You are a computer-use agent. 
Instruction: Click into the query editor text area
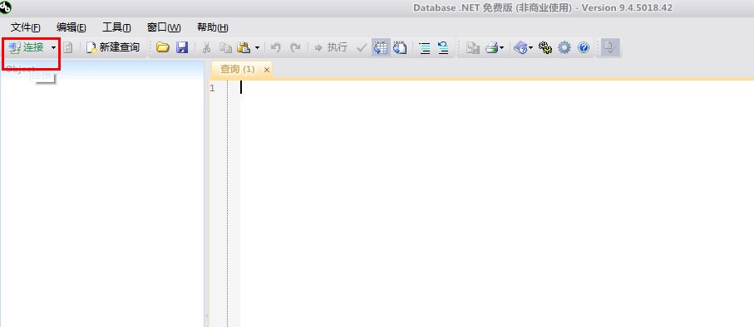tap(497, 203)
